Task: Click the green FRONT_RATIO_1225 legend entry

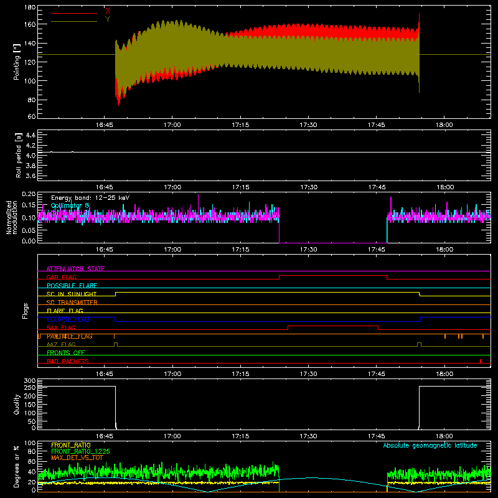Action: 80,451
